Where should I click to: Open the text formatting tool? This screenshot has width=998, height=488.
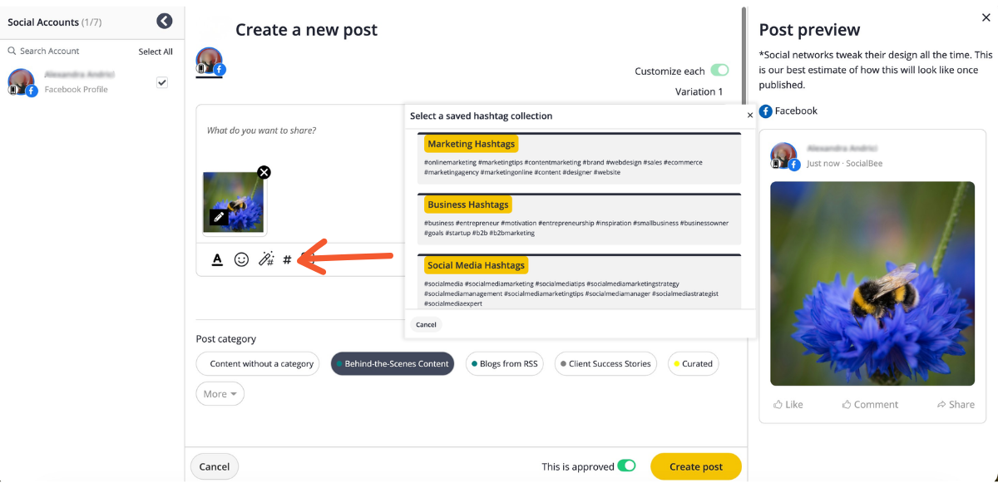tap(217, 259)
